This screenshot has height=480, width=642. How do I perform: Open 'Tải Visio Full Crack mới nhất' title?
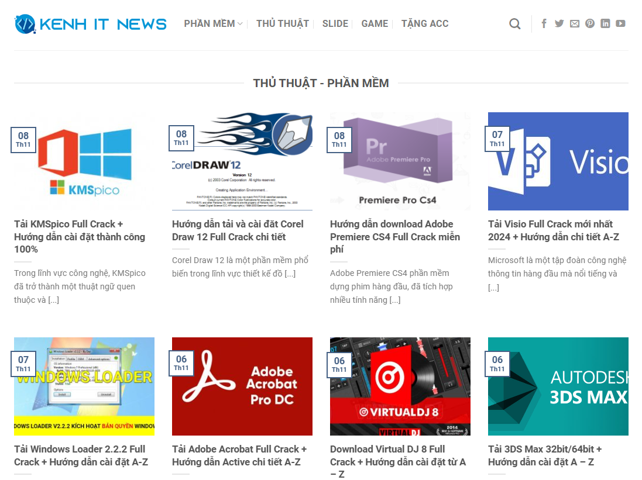point(554,230)
